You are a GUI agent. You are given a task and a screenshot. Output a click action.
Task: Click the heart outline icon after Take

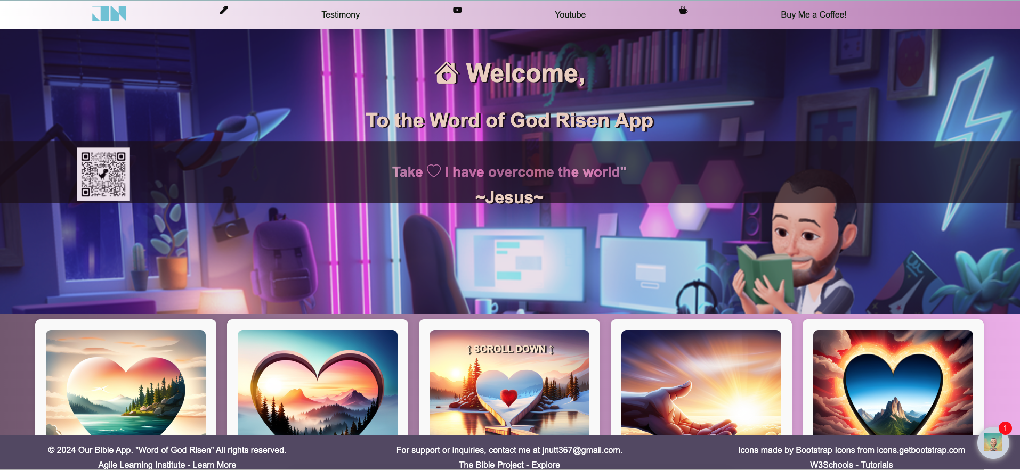click(x=434, y=171)
